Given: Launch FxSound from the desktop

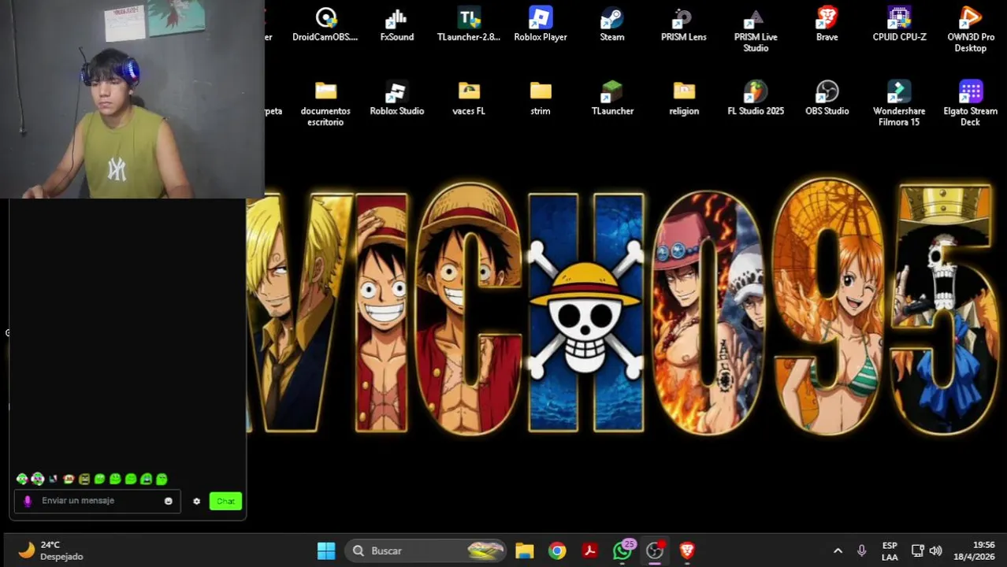Looking at the screenshot, I should point(396,24).
